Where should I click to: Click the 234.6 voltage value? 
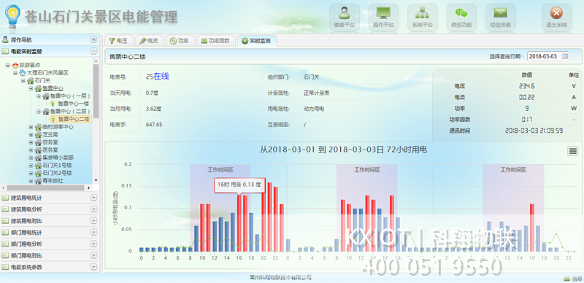pos(526,86)
